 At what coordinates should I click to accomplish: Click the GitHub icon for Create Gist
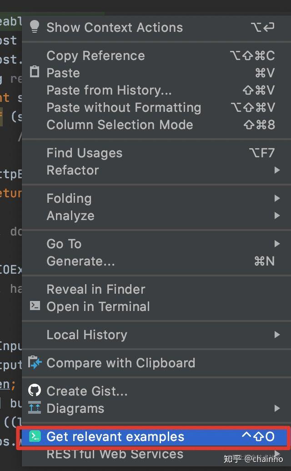tap(35, 391)
